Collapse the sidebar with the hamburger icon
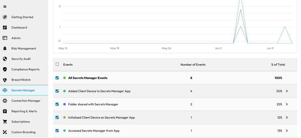The image size is (301, 138). [x=5, y=6]
